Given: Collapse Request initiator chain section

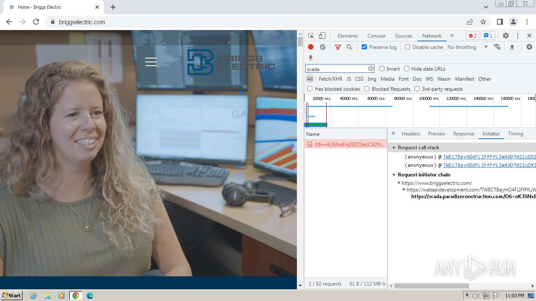Looking at the screenshot, I should coord(394,175).
